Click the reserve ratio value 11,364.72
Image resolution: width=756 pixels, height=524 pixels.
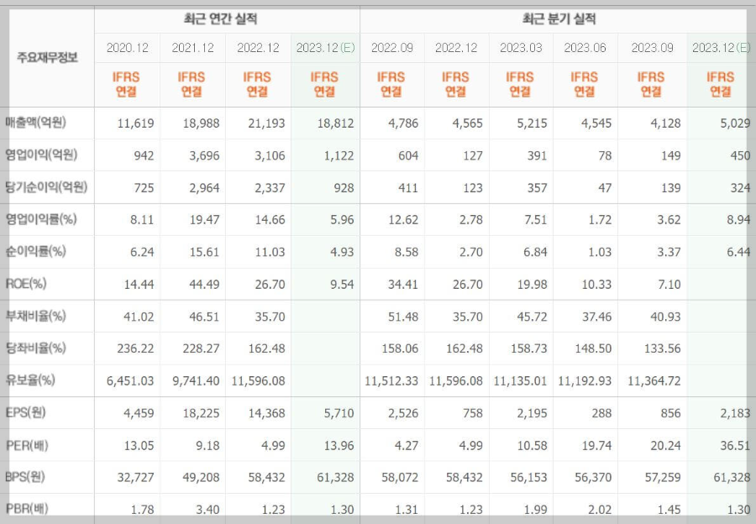(654, 381)
